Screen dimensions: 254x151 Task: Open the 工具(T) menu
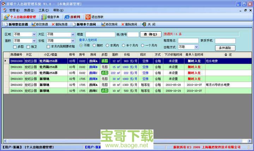coord(44,10)
